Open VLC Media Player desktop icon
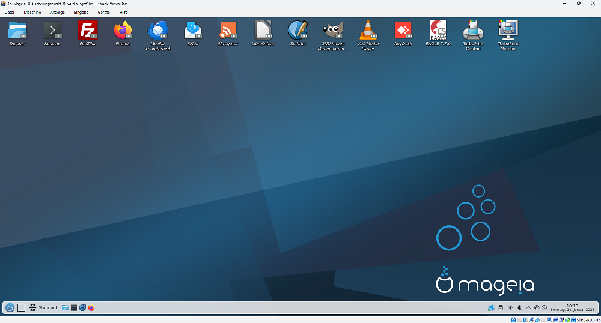This screenshot has width=601, height=323. [x=368, y=31]
